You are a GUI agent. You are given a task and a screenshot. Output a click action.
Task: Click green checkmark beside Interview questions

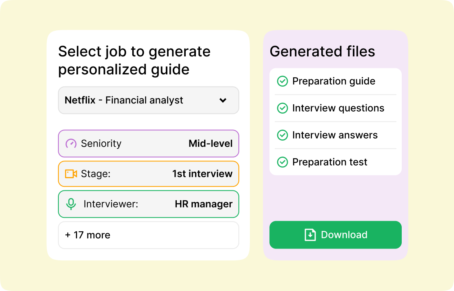(282, 108)
